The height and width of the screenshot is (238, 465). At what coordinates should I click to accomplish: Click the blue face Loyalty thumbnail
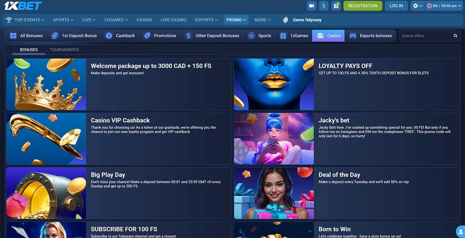pos(274,84)
